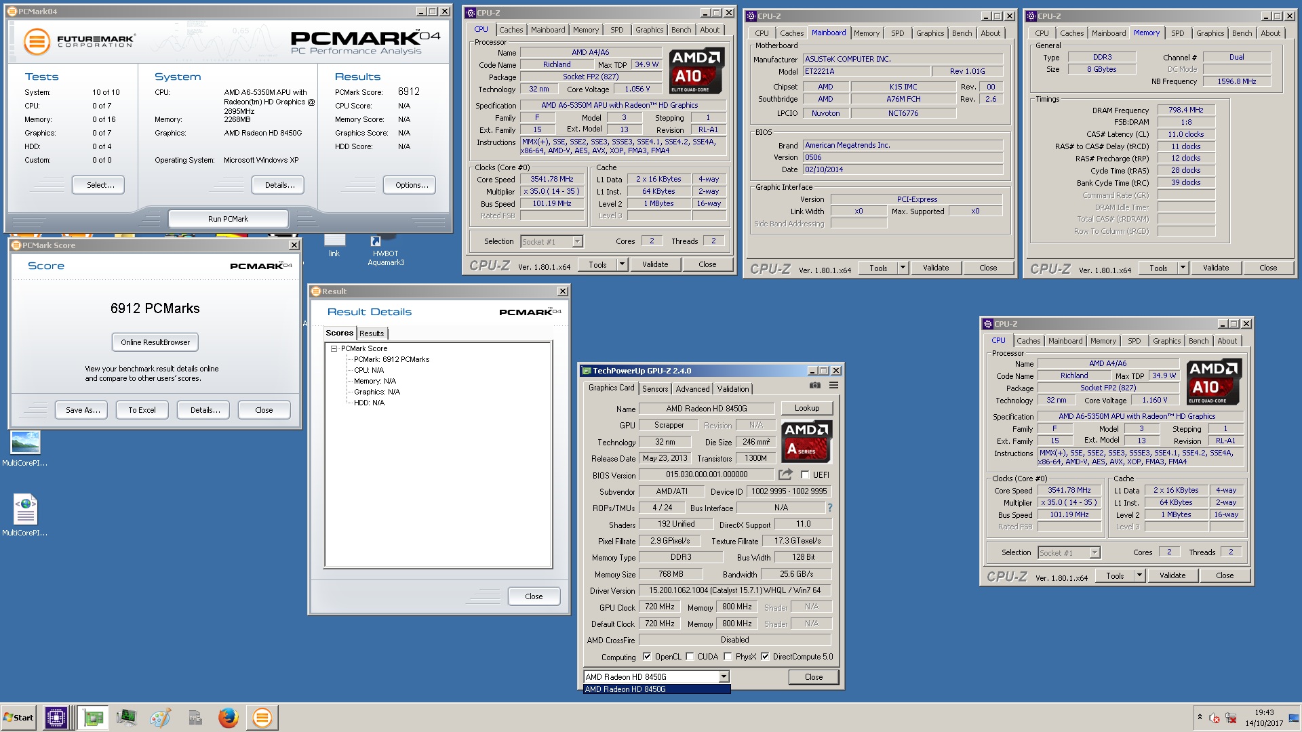Click the Bus Interface question mark icon
This screenshot has width=1302, height=732.
click(x=829, y=508)
